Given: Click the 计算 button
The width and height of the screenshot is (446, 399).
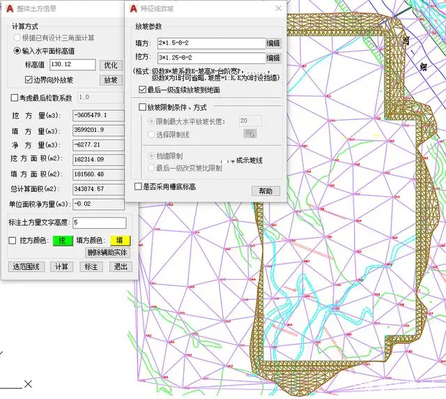Looking at the screenshot, I should (x=62, y=267).
